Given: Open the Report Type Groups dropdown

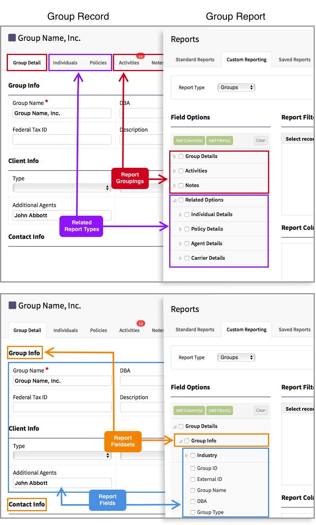Looking at the screenshot, I should point(236,87).
